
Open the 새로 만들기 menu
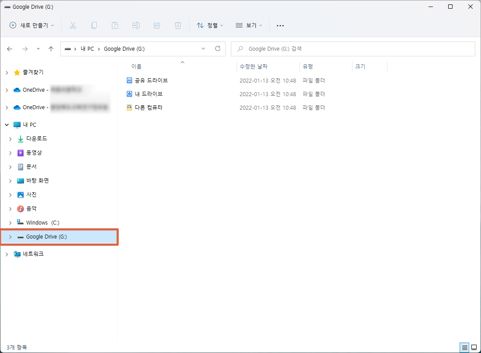(32, 25)
